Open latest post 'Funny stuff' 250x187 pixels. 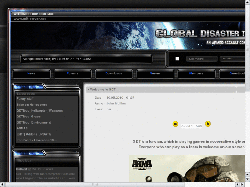[x=25, y=99]
